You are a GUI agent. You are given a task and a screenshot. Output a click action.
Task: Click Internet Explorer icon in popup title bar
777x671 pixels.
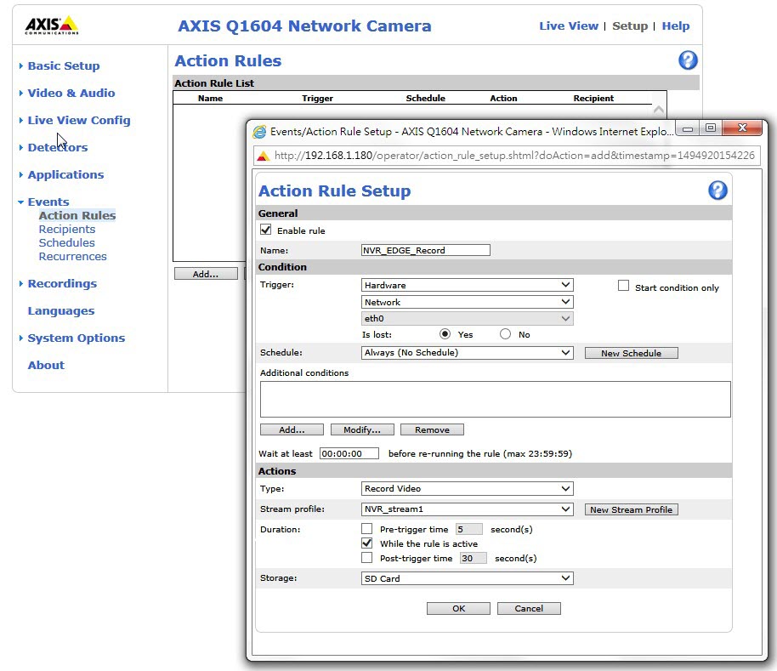point(259,132)
